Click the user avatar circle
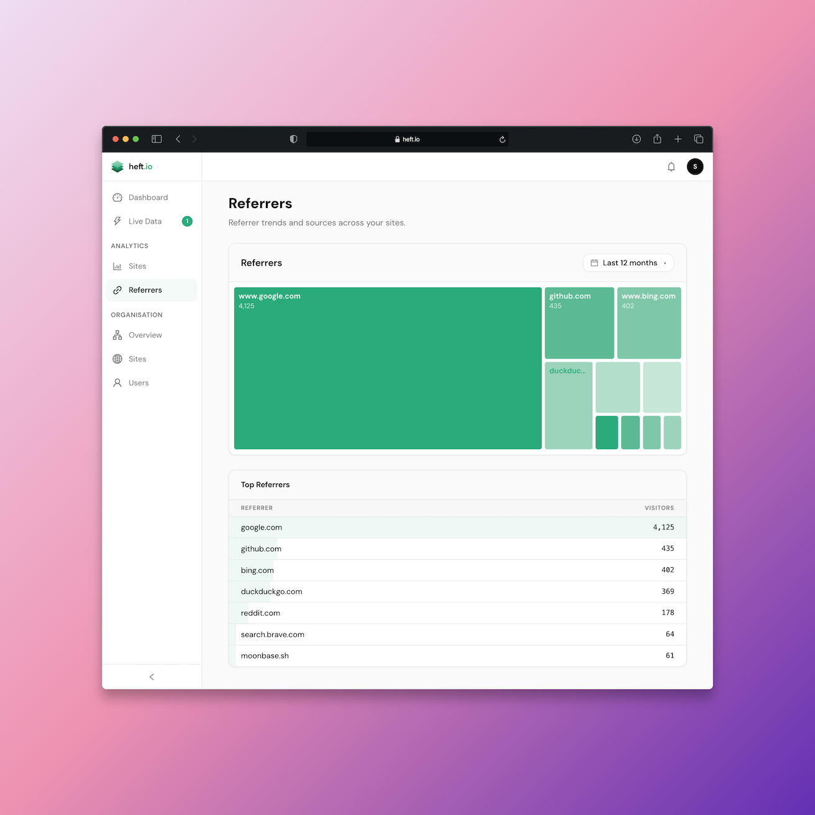 (694, 166)
